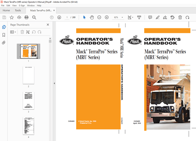Click the '/ 269' total pages text
Image resolution: width=196 pixels, height=141 pixels.
point(73,17)
